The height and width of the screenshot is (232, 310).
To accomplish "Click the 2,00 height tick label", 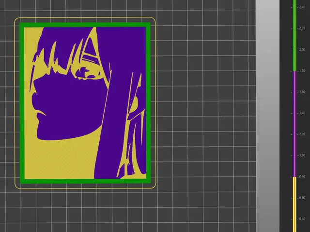I will (302, 49).
